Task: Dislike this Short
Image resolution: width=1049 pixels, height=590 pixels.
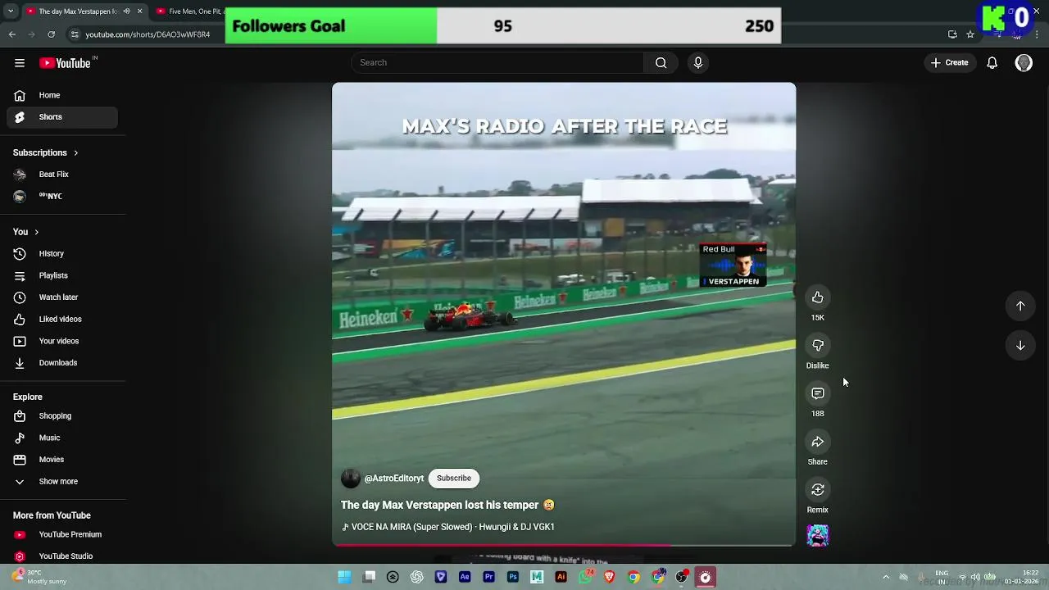Action: (818, 346)
